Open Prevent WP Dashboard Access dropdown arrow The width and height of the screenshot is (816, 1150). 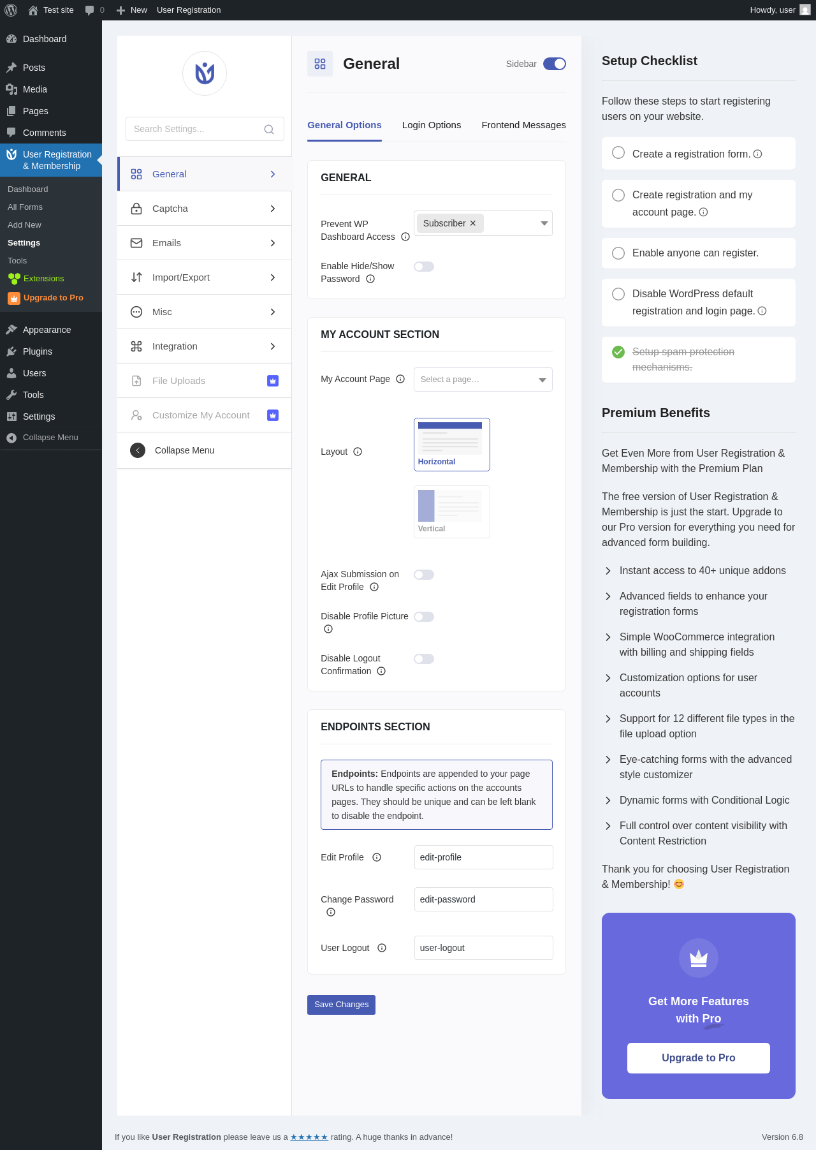click(544, 223)
